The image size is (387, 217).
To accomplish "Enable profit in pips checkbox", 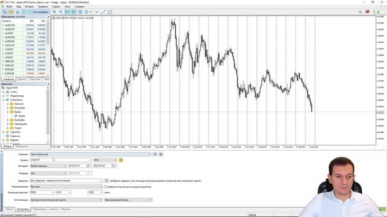I will click(105, 187).
